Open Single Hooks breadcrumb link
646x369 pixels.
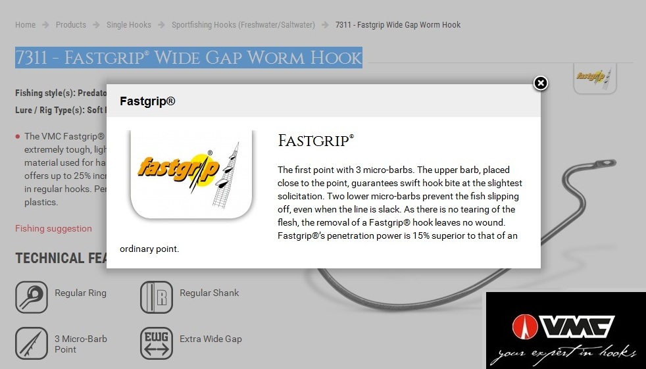click(128, 25)
